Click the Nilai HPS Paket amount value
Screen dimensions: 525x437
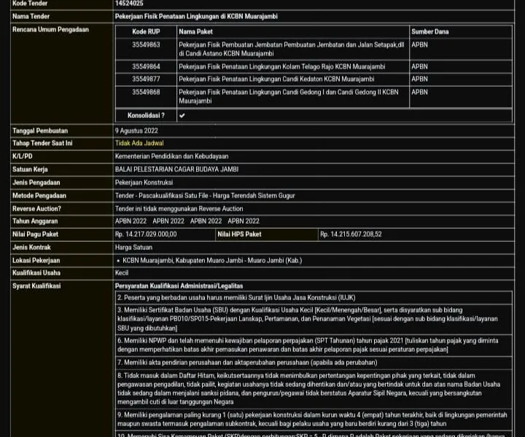click(350, 235)
